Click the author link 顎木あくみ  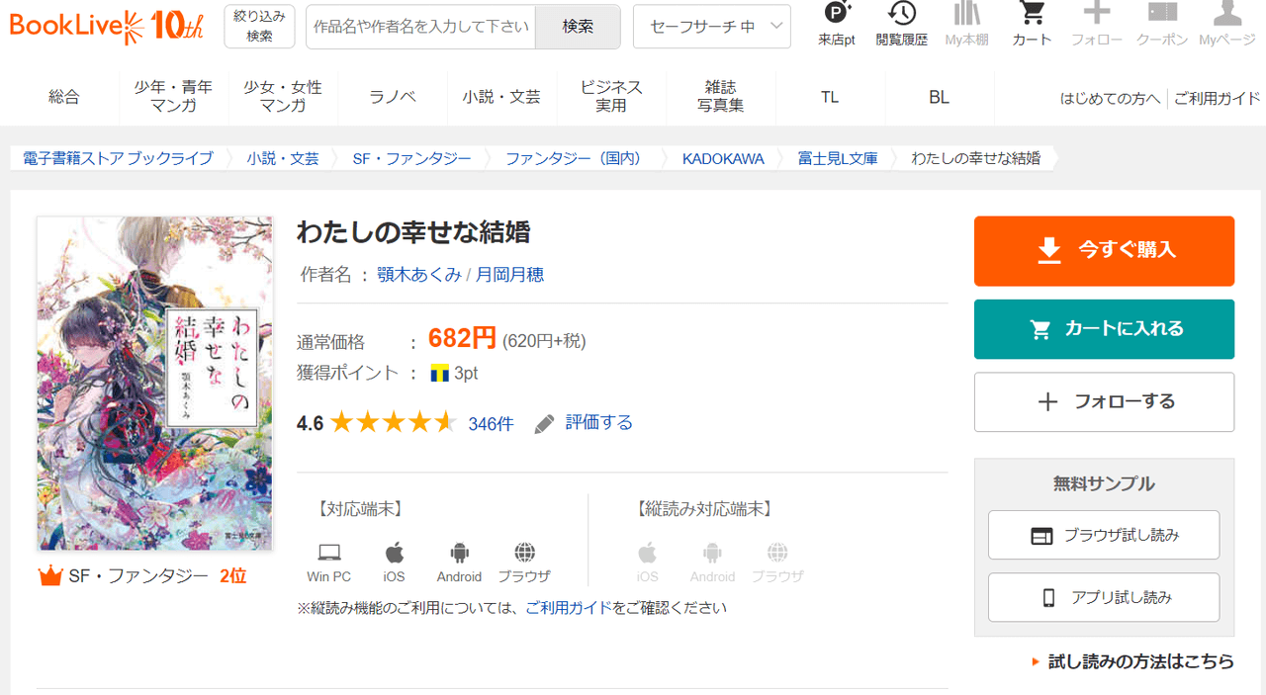pos(418,275)
